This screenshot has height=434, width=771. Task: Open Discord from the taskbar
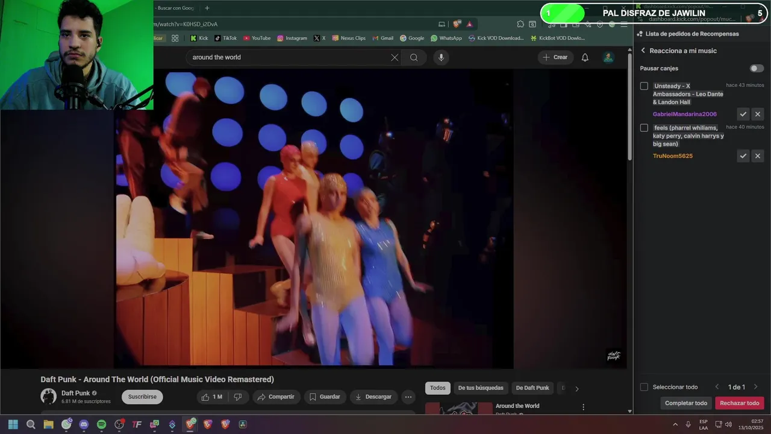pyautogui.click(x=84, y=424)
